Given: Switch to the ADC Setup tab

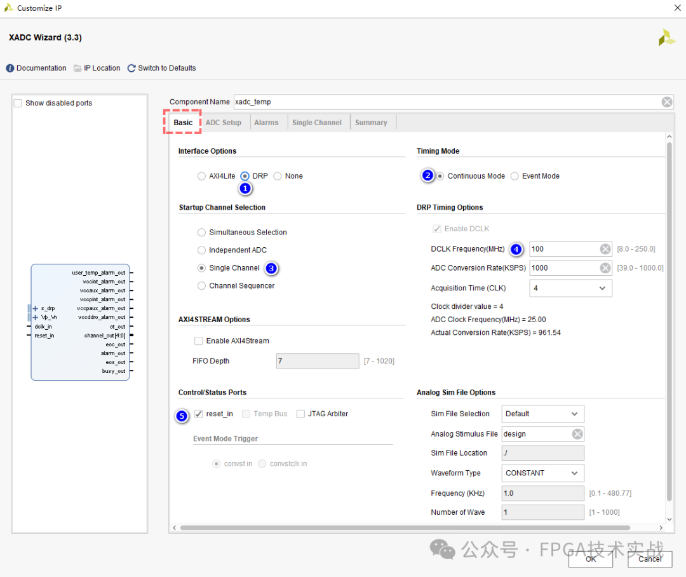Looking at the screenshot, I should pyautogui.click(x=224, y=123).
